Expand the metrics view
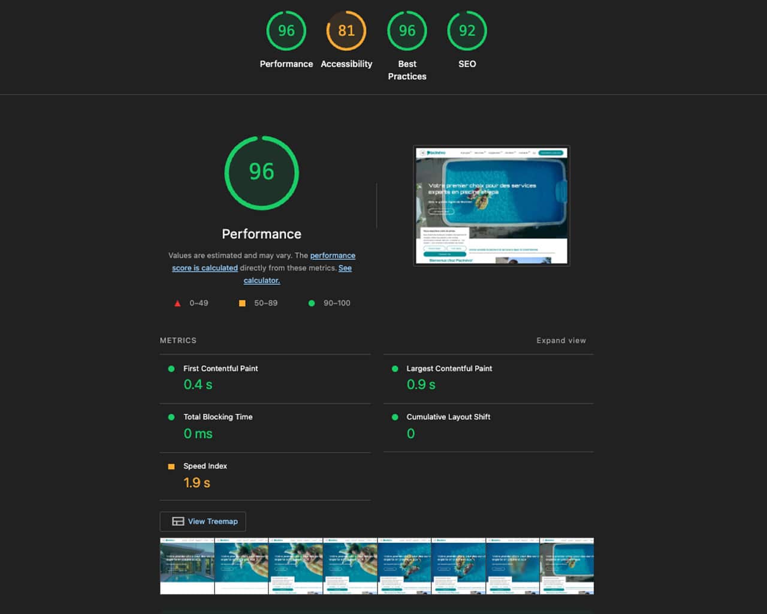 [x=561, y=341]
